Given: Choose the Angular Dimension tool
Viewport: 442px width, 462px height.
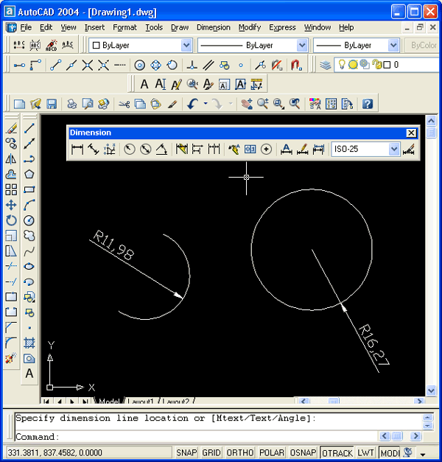Looking at the screenshot, I should [x=161, y=150].
